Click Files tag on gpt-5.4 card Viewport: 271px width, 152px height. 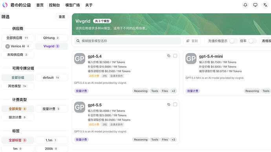(165, 91)
